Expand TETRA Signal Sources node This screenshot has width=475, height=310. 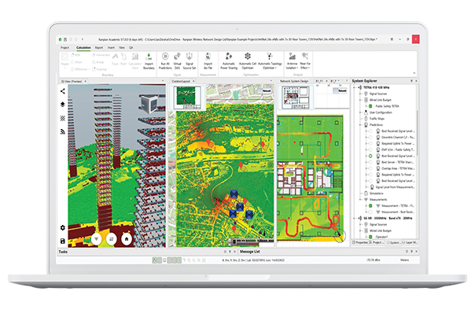pos(360,94)
